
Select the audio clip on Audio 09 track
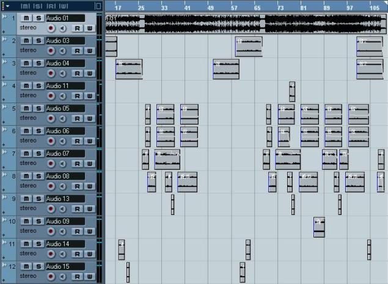coord(319,227)
